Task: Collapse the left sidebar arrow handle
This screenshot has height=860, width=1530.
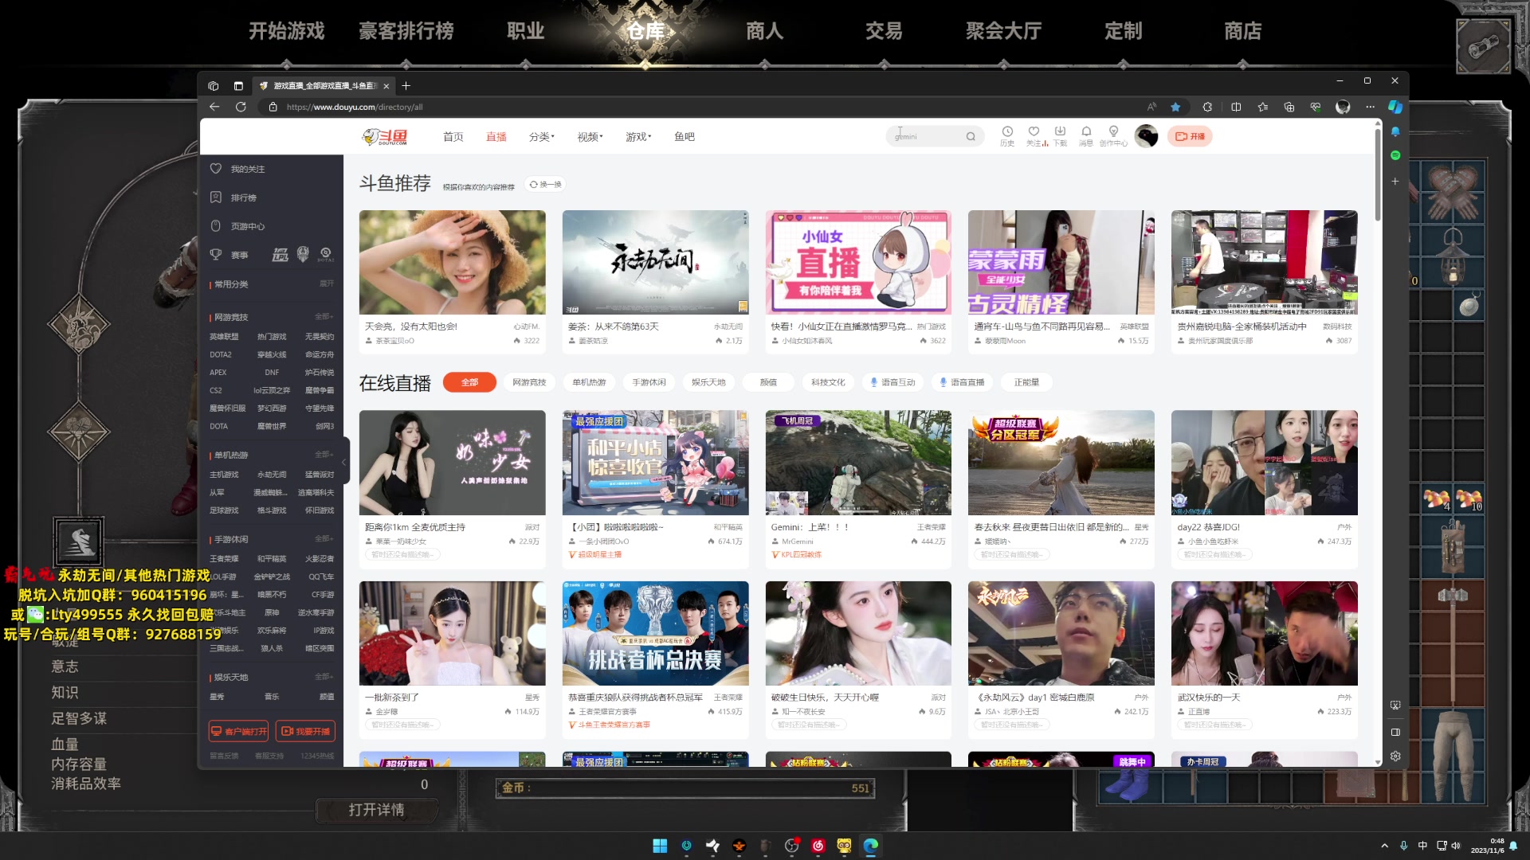Action: click(345, 462)
